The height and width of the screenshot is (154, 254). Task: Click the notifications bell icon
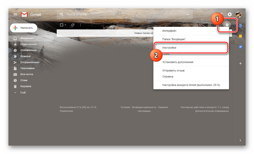pos(230,14)
